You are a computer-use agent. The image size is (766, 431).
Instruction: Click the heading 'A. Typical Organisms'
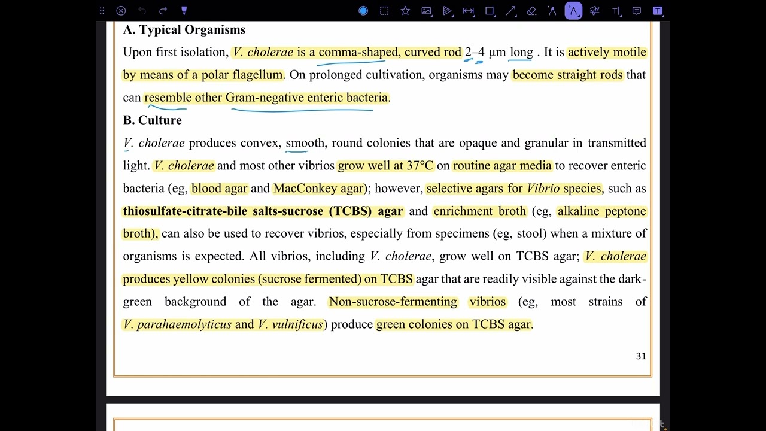pos(184,29)
